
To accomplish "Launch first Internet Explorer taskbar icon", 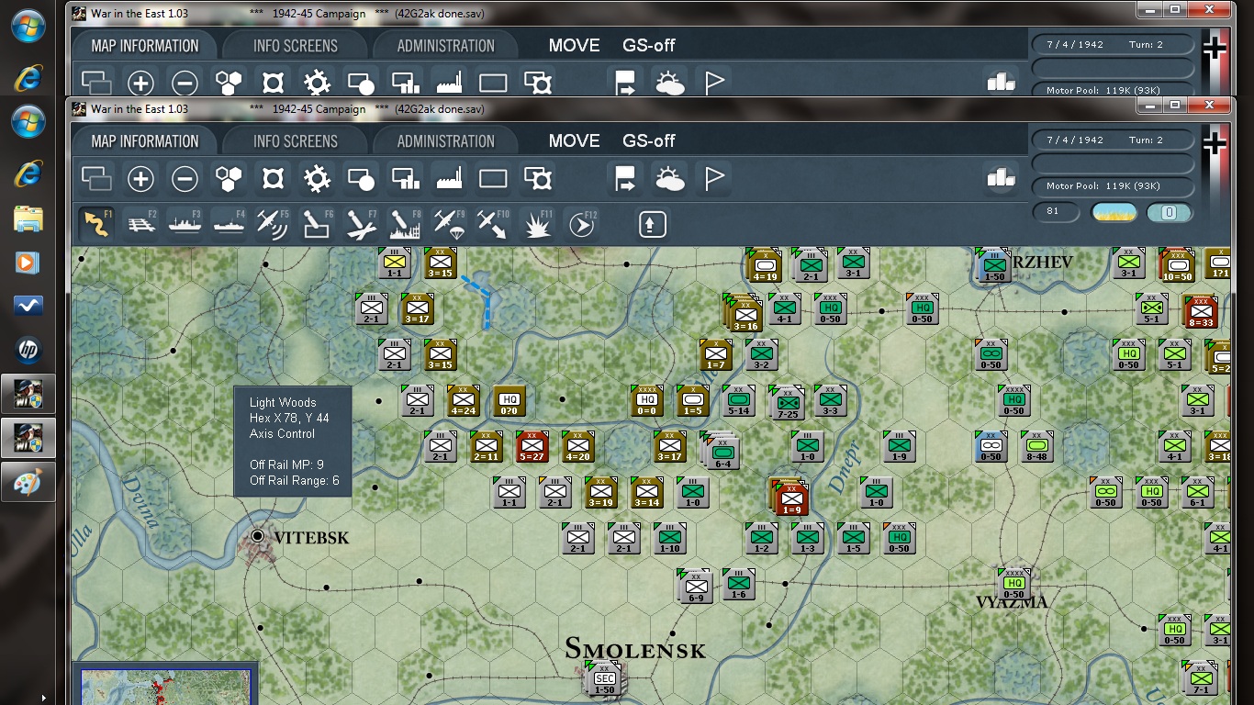I will click(28, 77).
